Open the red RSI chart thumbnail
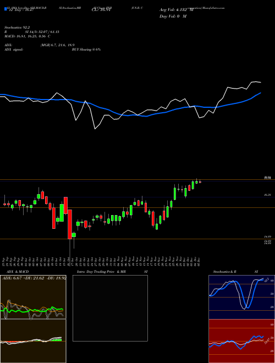 pos(241,341)
